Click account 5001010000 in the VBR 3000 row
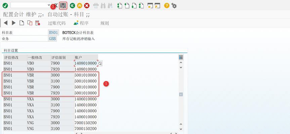290x134 pixels. click(x=86, y=75)
